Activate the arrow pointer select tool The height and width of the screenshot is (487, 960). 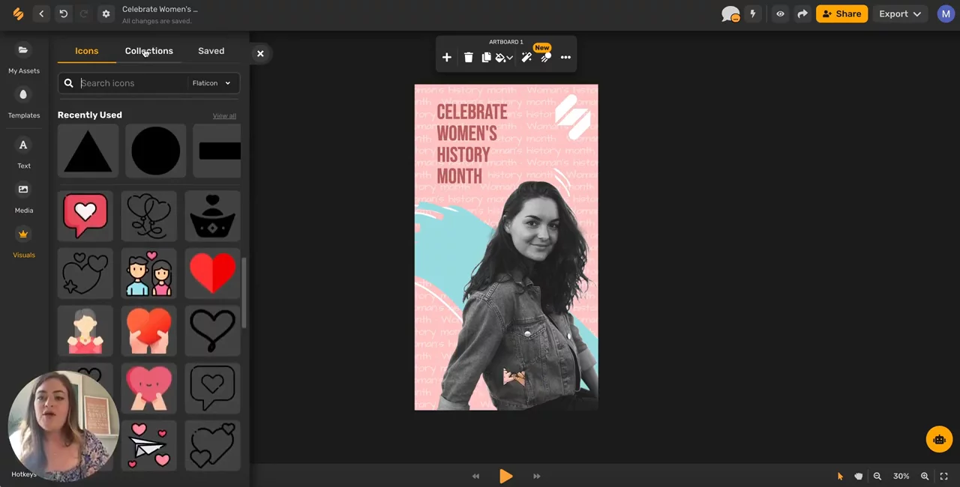click(840, 477)
